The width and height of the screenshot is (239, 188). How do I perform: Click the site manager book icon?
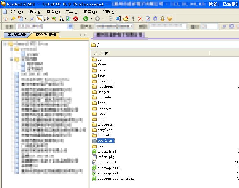[5, 19]
